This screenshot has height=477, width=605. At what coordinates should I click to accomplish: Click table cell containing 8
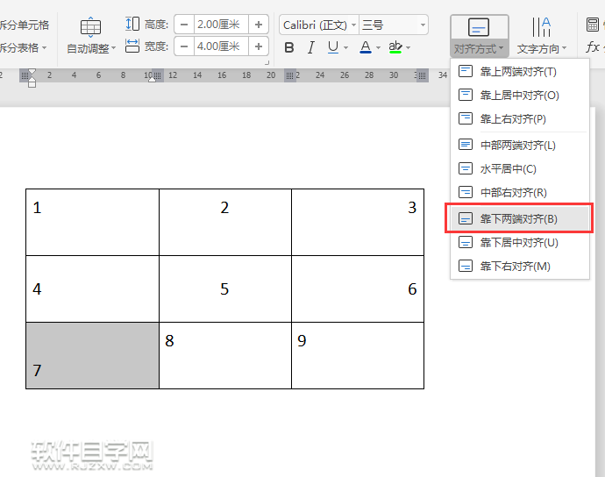(225, 355)
